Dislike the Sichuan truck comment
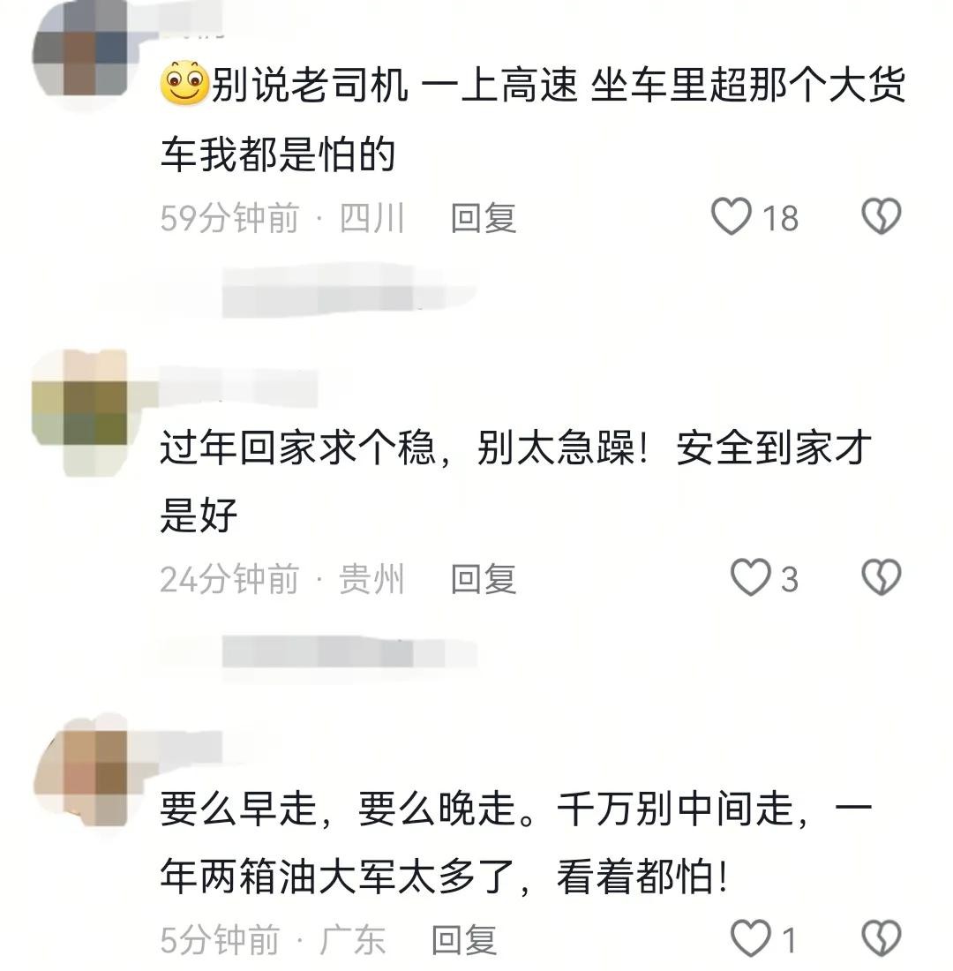 click(x=882, y=217)
